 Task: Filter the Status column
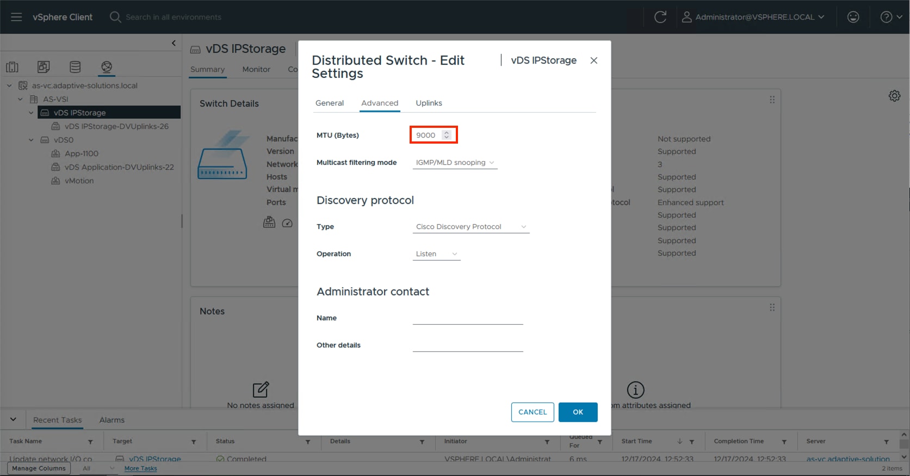[x=308, y=442]
